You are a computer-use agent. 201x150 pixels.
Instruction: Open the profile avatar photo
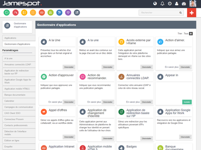193,3
